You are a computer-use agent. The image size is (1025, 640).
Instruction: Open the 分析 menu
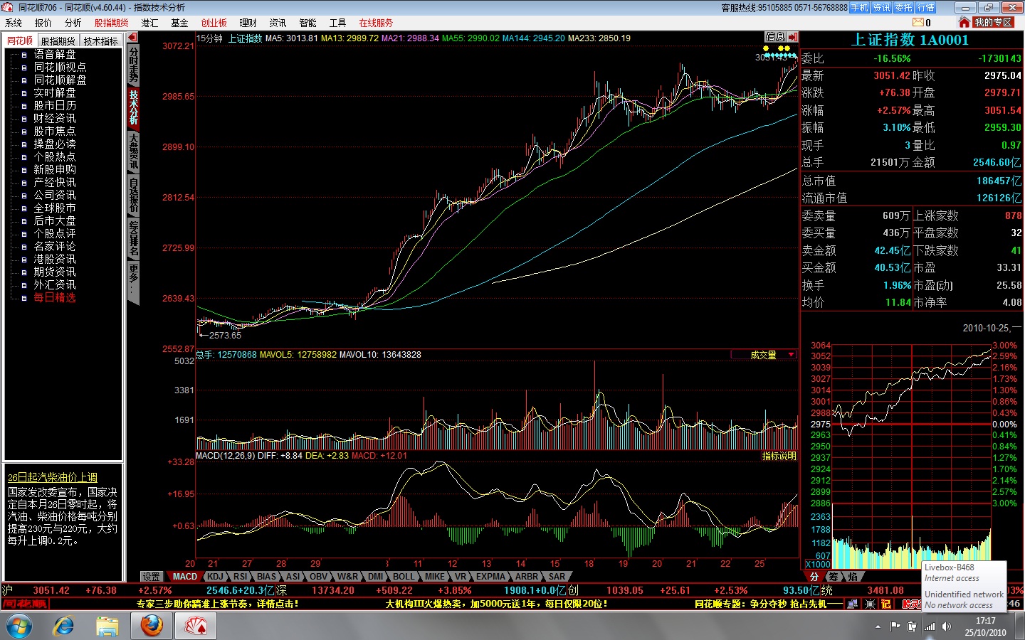pyautogui.click(x=73, y=23)
